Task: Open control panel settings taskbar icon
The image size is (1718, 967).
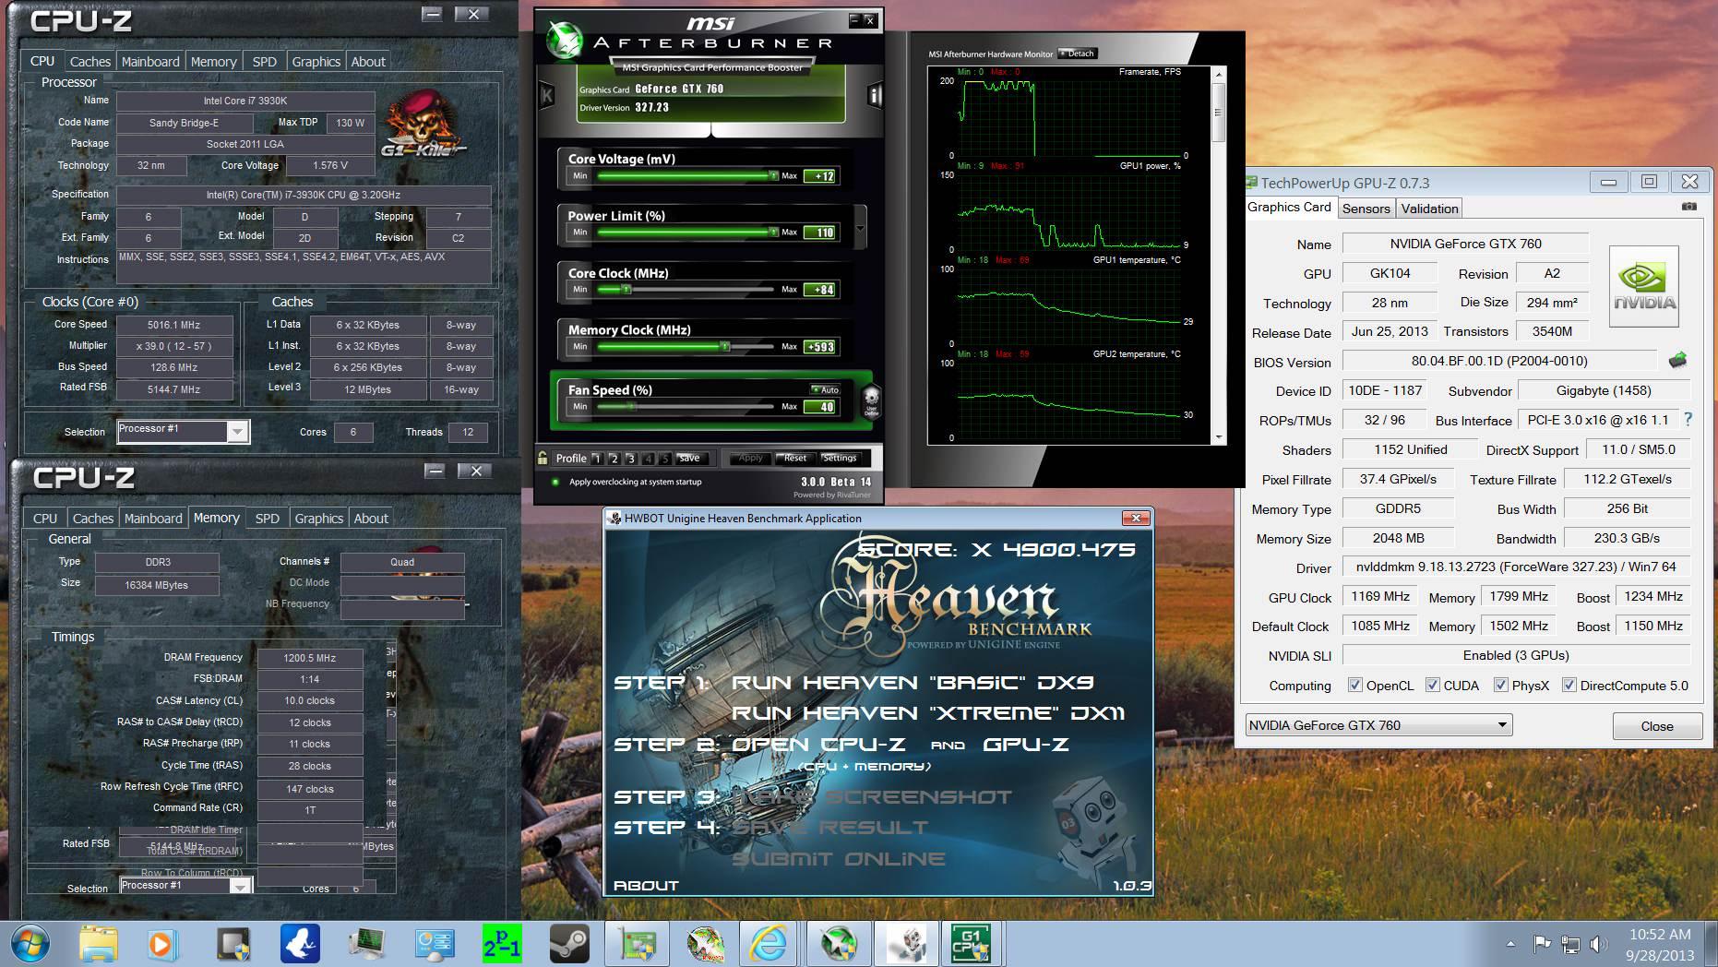Action: pos(434,944)
